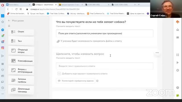Viewport: 182px width, 102px height.
Task: Click the paperclip attach files icon
Action: pos(58,41)
